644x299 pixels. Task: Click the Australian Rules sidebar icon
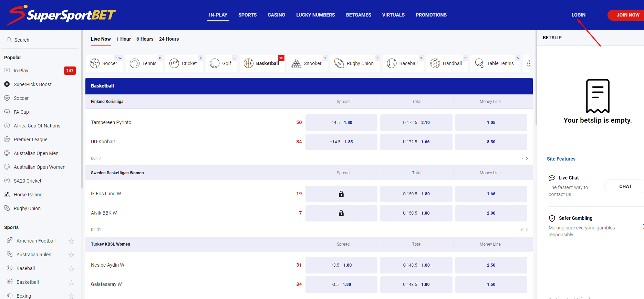[x=10, y=254]
